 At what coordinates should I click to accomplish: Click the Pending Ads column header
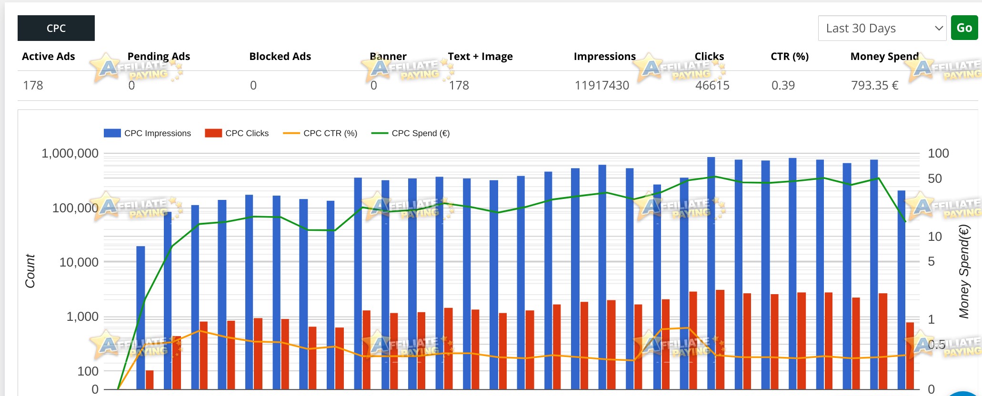159,56
